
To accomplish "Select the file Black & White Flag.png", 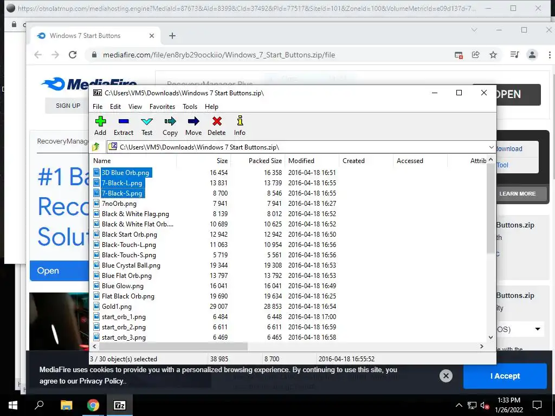I will [x=135, y=213].
